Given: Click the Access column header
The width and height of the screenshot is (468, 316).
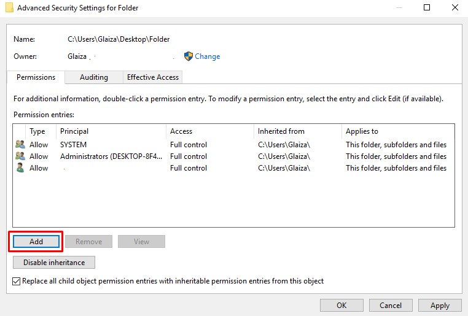Looking at the screenshot, I should pyautogui.click(x=209, y=131).
